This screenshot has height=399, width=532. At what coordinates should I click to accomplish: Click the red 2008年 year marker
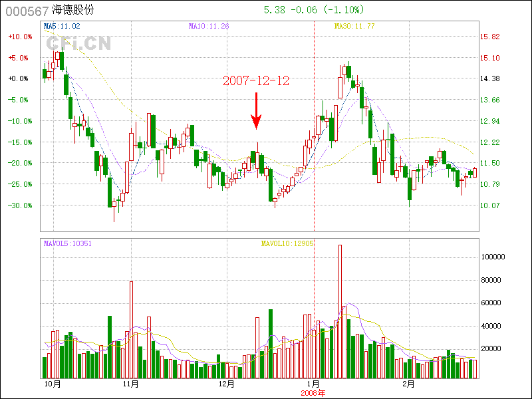313,393
